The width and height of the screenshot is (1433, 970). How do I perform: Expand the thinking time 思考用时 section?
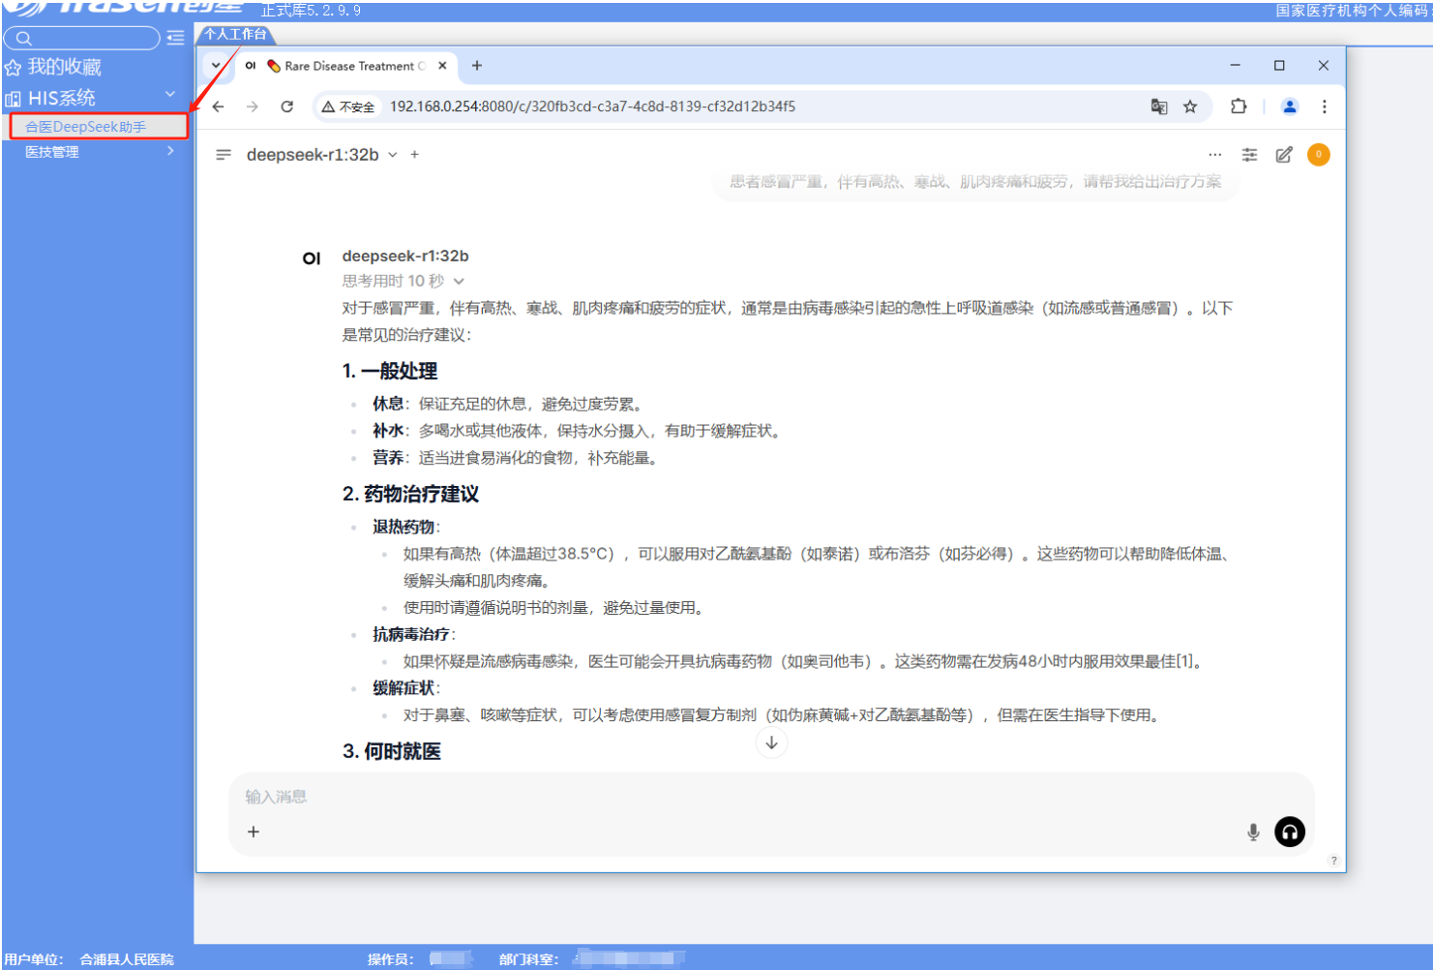coord(459,282)
